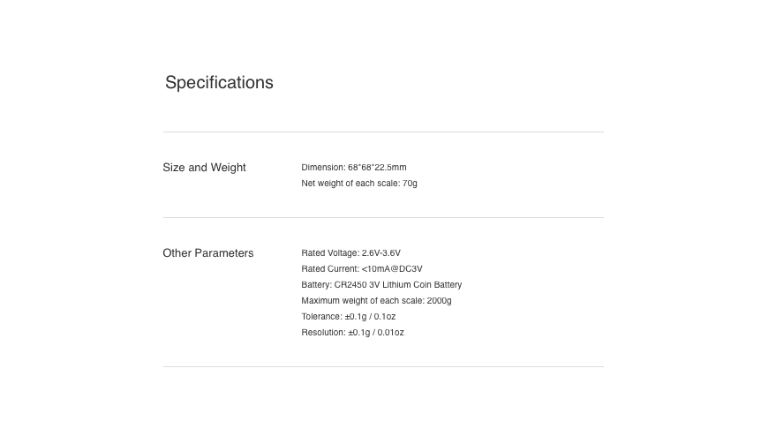Screen dimensions: 776x436
Task: Click the Tolerance ±0.1g / 0.1oz line
Action: coord(349,316)
